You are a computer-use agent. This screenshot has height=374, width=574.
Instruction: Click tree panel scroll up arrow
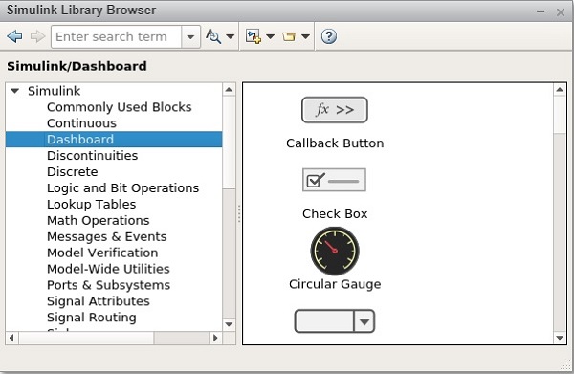click(230, 90)
